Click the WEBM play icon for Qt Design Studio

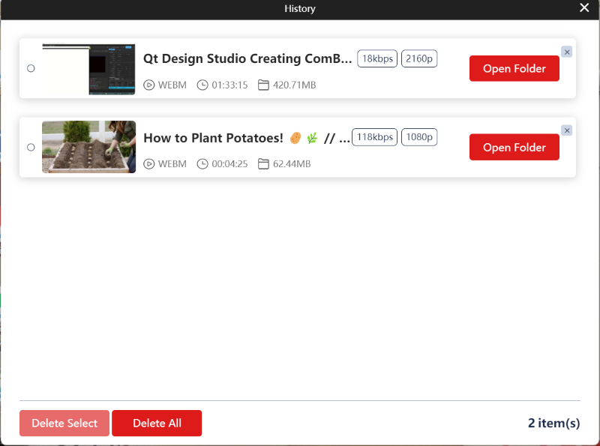click(x=148, y=85)
